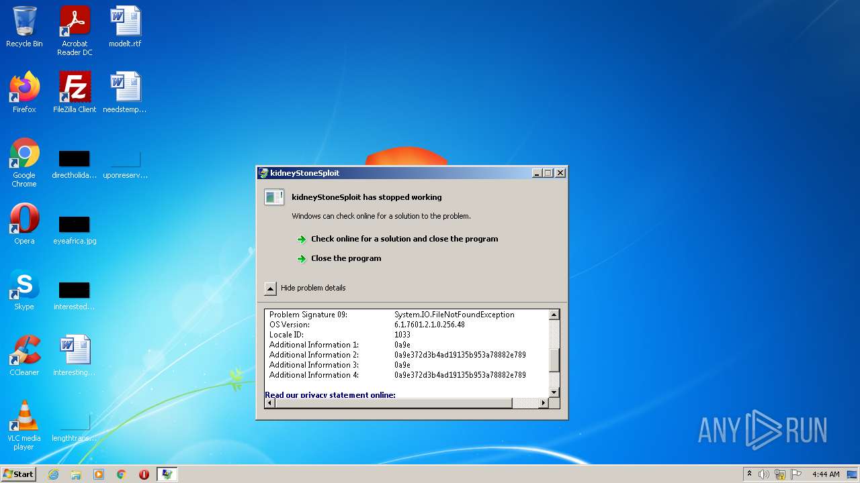Click the horizontal scroll left arrow
This screenshot has height=483, width=860.
point(269,402)
